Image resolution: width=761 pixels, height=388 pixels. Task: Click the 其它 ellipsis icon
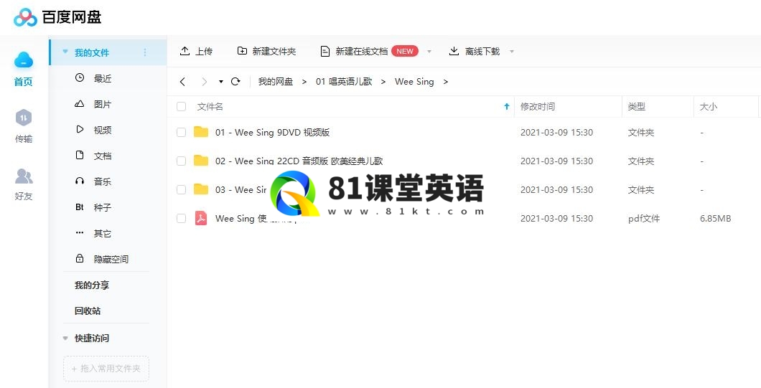coord(80,233)
